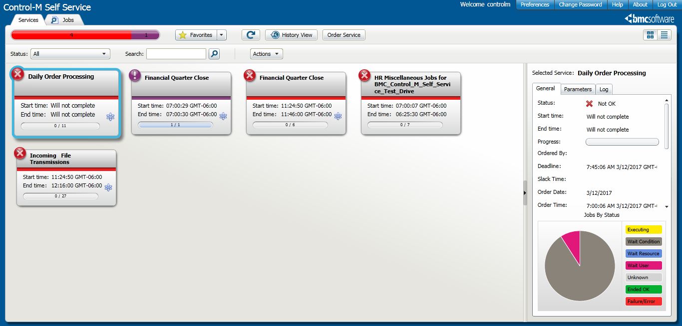682x326 pixels.
Task: Click Log Out
Action: point(667,4)
